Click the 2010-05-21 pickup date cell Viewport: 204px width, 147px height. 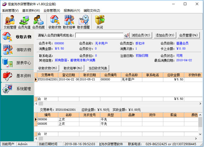click(x=89, y=80)
